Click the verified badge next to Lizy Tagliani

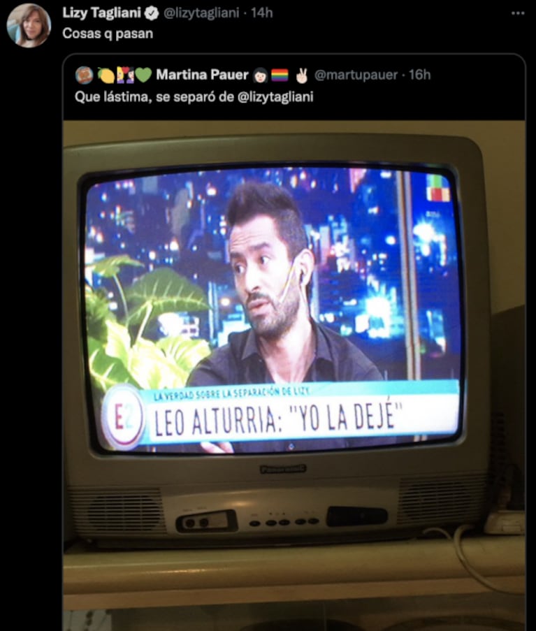152,14
